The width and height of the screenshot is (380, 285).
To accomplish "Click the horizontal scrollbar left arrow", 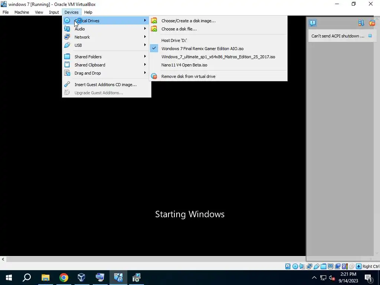I will click(x=3, y=259).
